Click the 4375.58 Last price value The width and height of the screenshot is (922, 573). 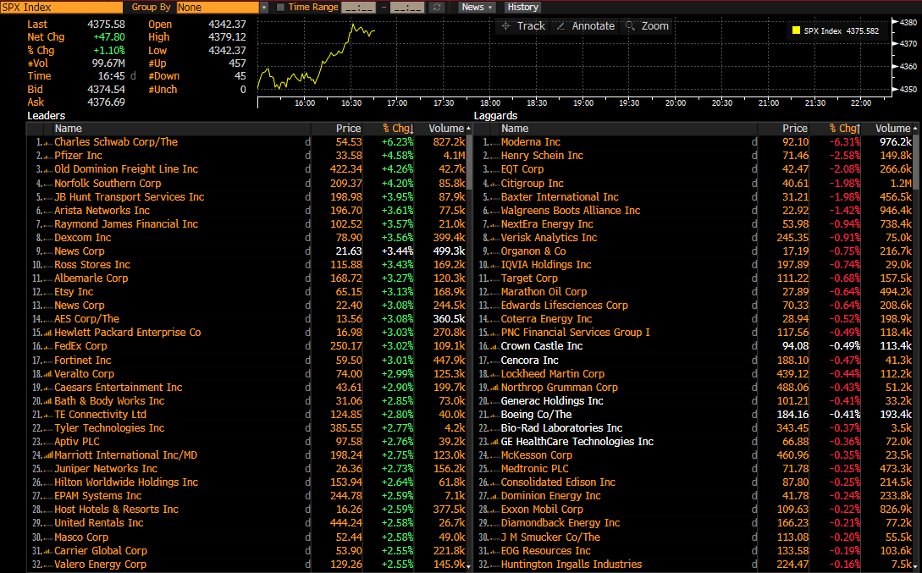106,24
